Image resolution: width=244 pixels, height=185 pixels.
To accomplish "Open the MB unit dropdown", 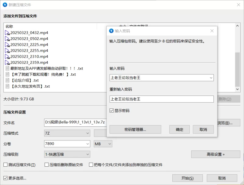I will [x=103, y=144].
